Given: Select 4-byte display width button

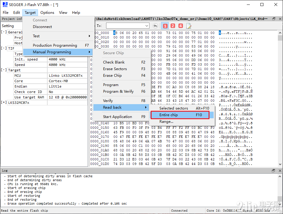Looking at the screenshot, I should click(x=181, y=26).
